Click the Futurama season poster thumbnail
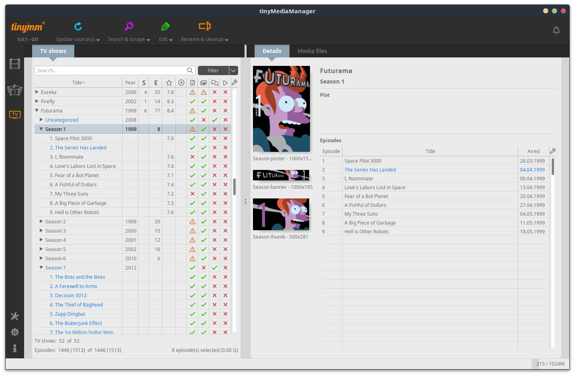The width and height of the screenshot is (575, 376). [x=281, y=109]
